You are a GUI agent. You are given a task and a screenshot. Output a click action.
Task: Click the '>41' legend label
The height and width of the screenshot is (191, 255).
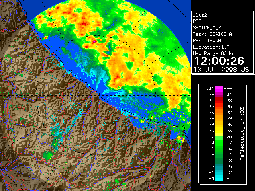(x=210, y=88)
